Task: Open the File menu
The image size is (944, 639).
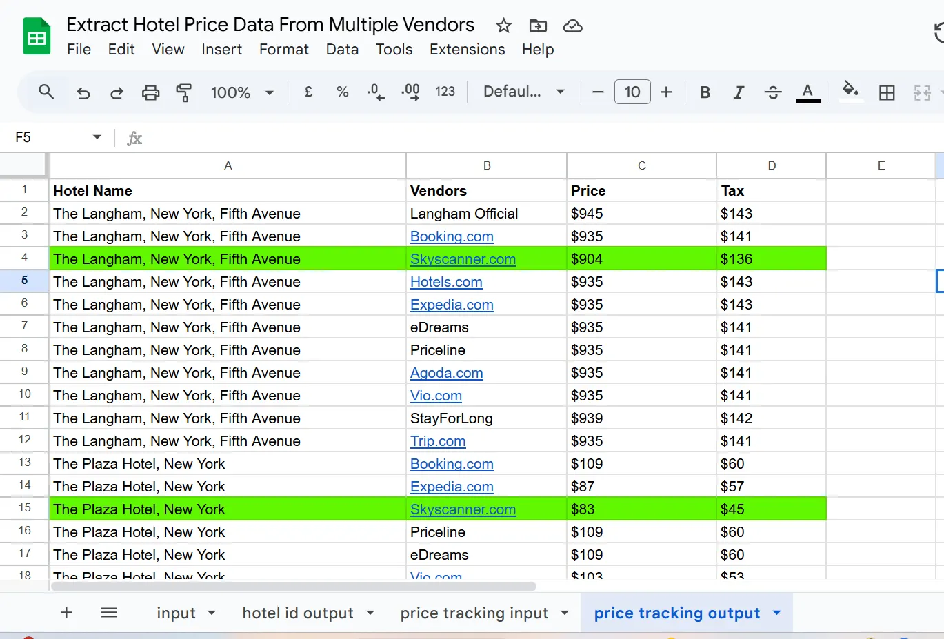Action: (x=79, y=50)
